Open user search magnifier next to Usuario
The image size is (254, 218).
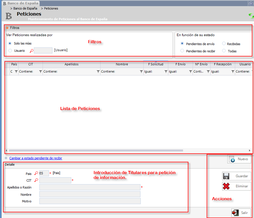pos(32,51)
